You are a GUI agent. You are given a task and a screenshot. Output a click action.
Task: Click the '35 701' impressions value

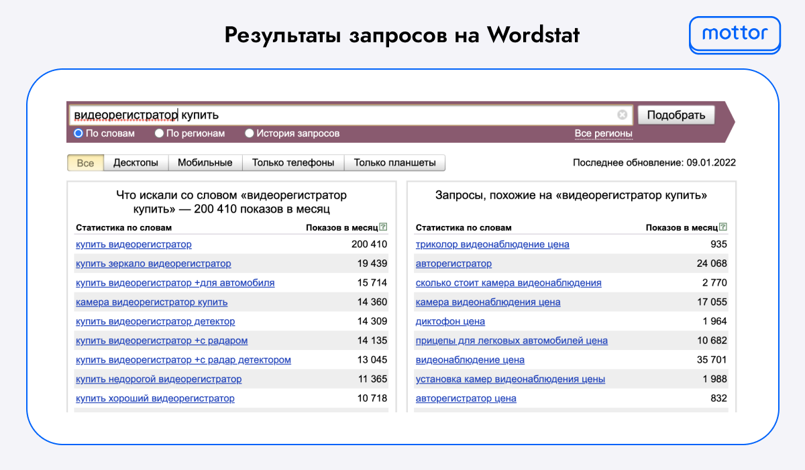[712, 360]
